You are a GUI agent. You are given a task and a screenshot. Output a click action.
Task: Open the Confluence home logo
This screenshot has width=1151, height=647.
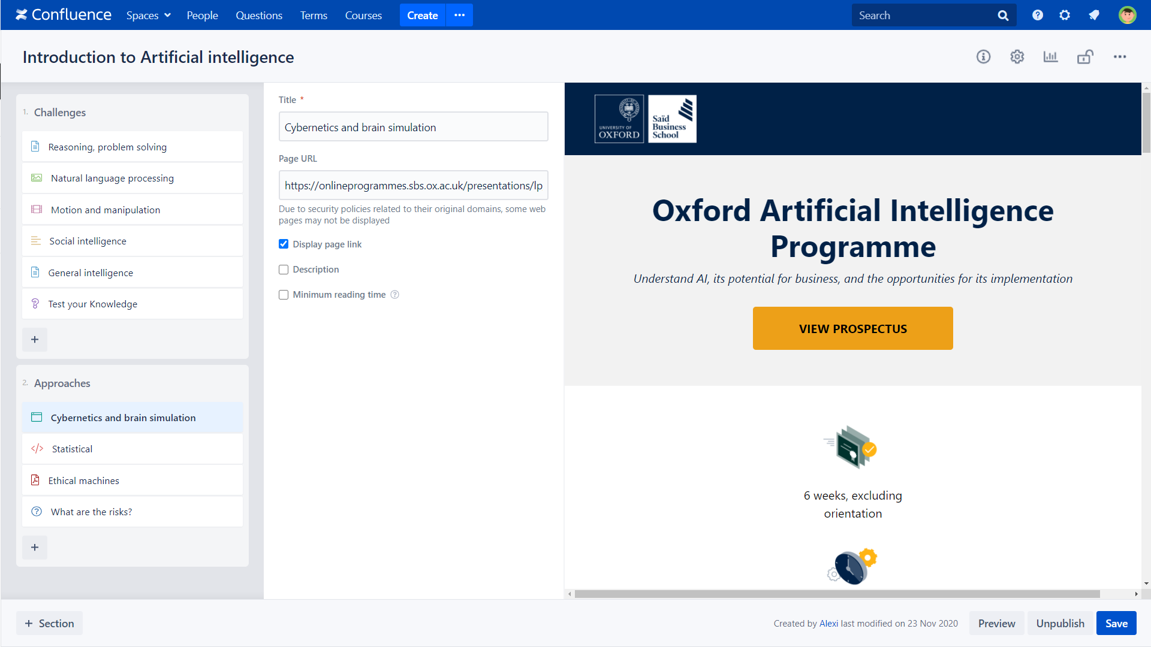[64, 15]
